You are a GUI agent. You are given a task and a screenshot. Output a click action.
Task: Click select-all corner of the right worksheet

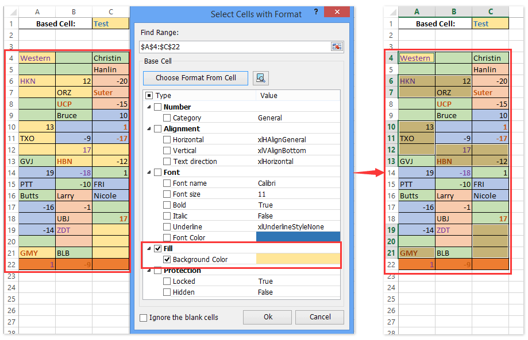(x=392, y=11)
